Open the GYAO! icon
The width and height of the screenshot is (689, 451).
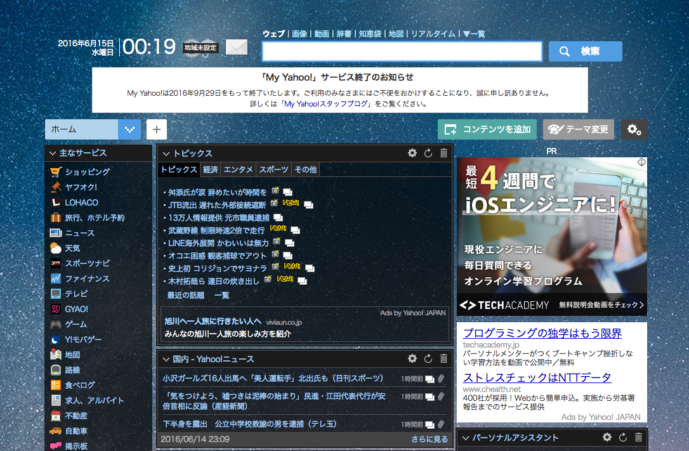pos(55,309)
